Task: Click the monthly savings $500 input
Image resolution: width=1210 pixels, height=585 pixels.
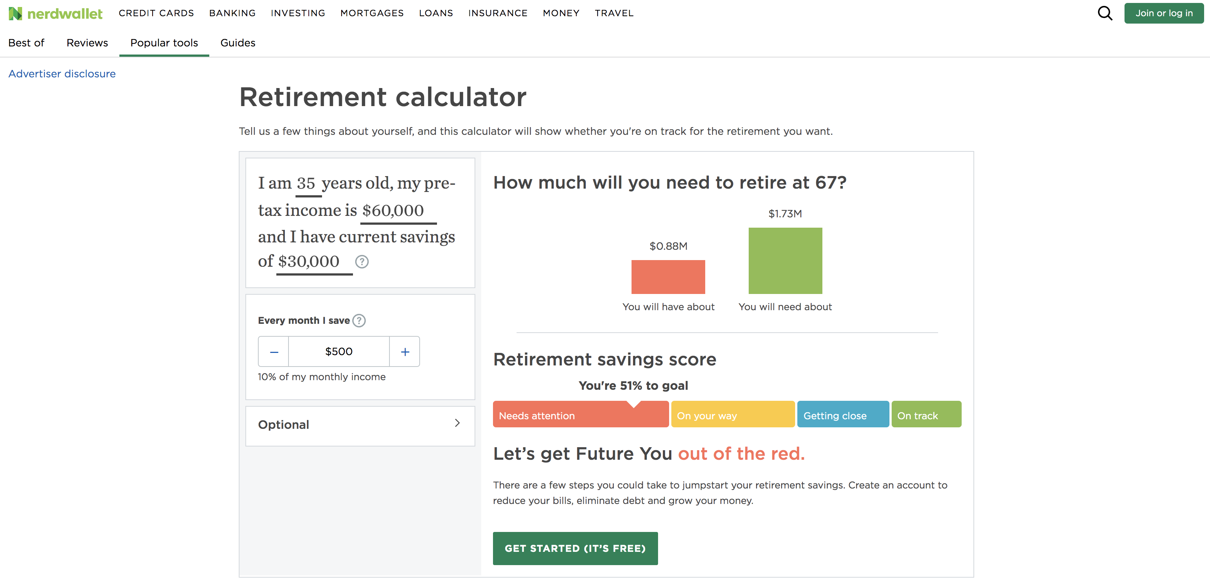Action: pos(339,351)
